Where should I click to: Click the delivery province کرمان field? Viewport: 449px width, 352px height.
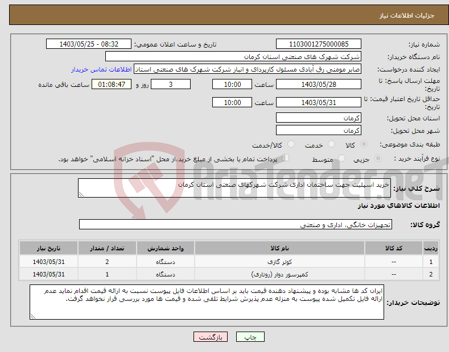tap(319, 118)
